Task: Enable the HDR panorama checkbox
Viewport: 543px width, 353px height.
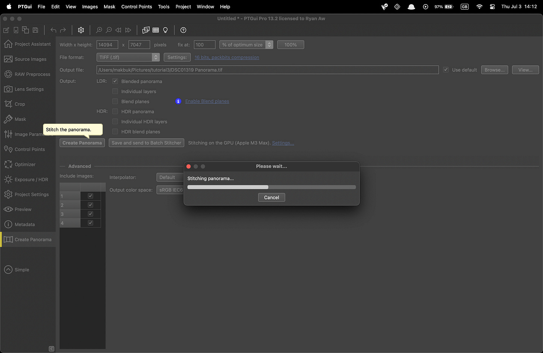Action: coord(115,111)
